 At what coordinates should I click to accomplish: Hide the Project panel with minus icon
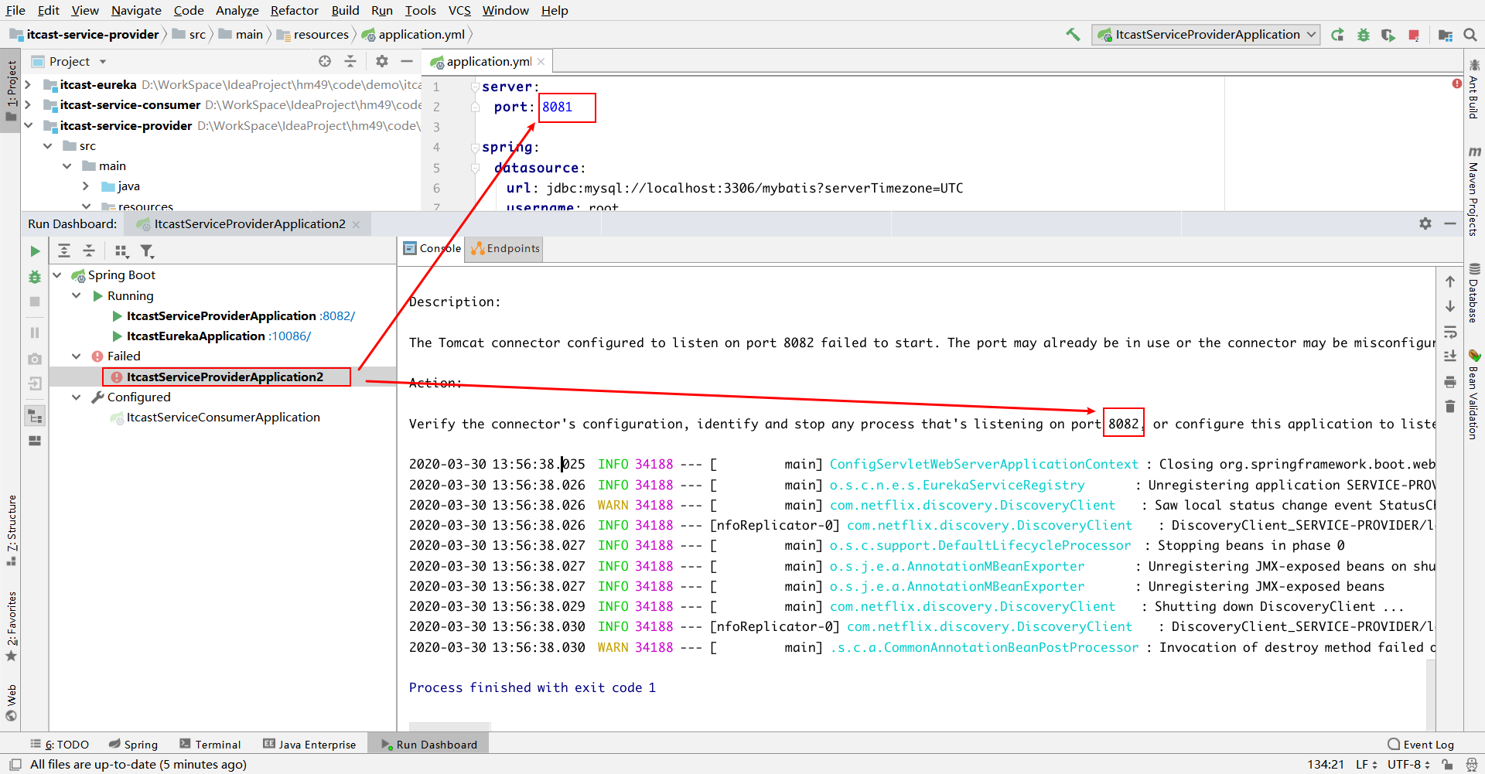[407, 61]
